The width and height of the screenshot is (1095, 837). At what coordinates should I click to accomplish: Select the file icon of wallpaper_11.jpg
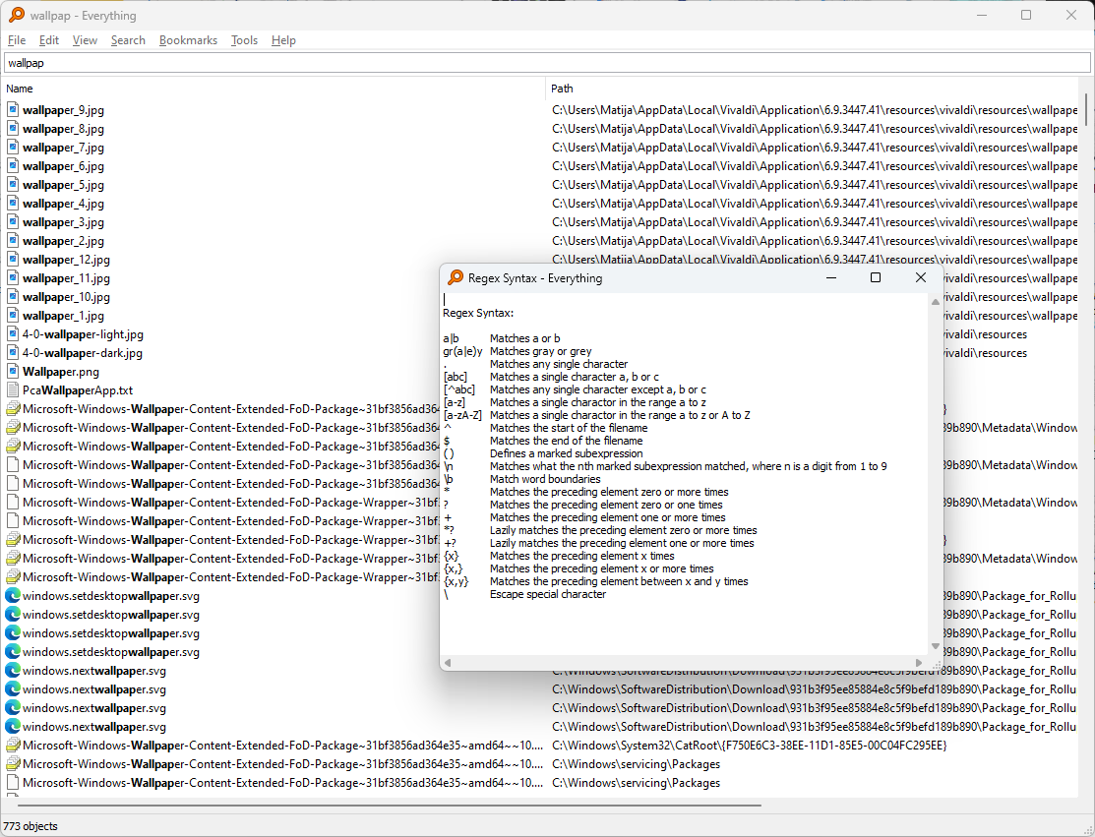click(x=13, y=277)
